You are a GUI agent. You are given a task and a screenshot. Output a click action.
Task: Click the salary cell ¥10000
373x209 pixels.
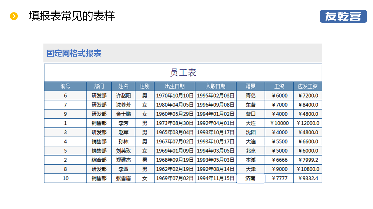(279, 123)
